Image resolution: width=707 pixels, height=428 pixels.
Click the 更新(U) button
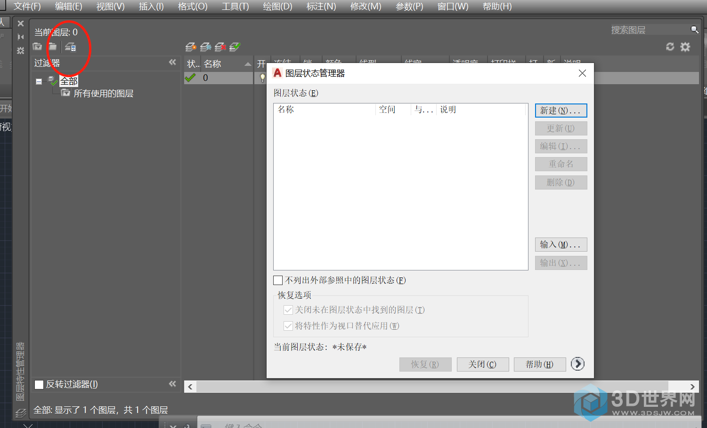561,128
